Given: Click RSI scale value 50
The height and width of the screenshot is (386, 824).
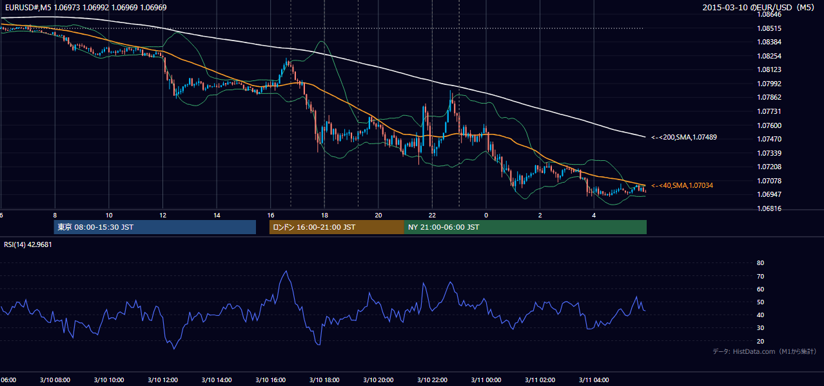Looking at the screenshot, I should click(x=761, y=302).
